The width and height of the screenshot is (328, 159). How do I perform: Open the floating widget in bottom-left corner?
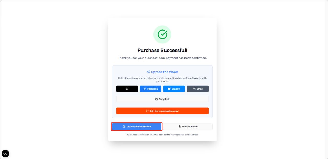click(x=5, y=153)
